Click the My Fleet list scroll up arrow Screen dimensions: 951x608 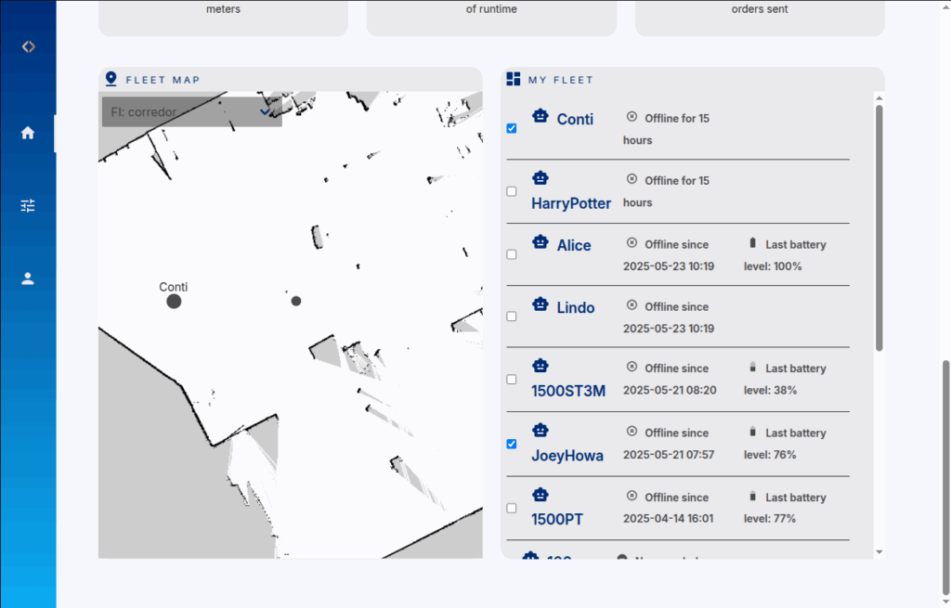tap(879, 97)
